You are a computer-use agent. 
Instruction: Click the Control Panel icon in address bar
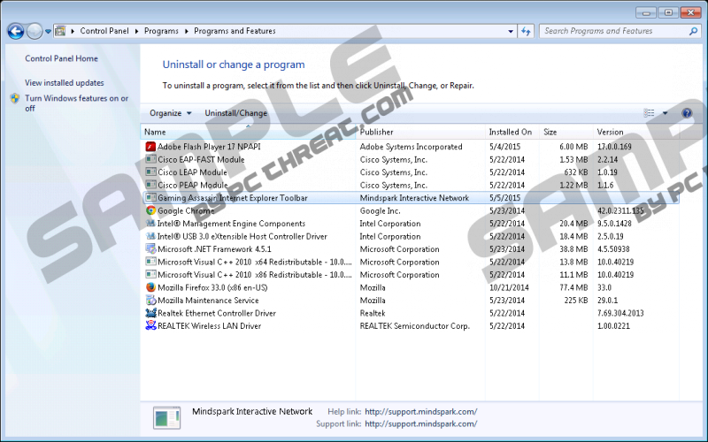point(60,31)
